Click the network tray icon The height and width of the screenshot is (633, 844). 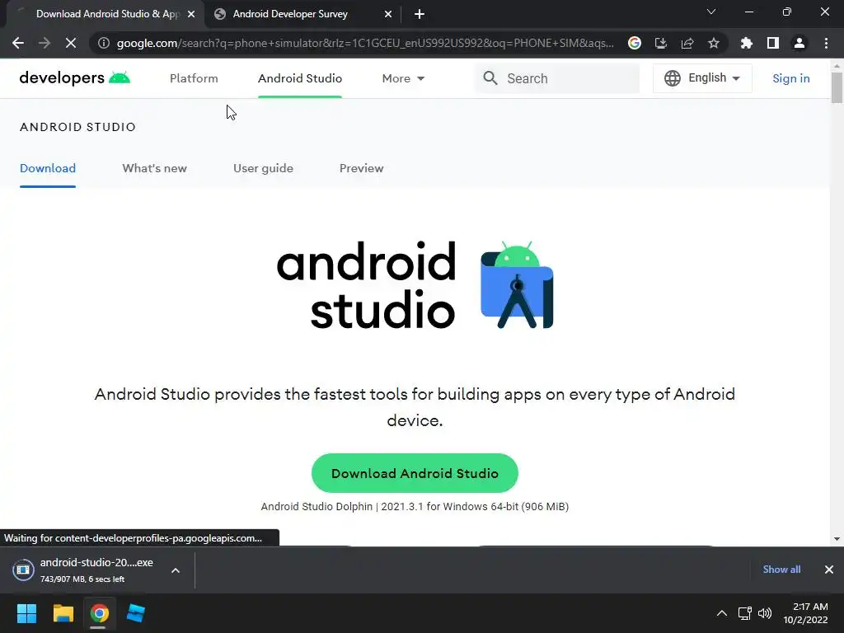tap(745, 613)
